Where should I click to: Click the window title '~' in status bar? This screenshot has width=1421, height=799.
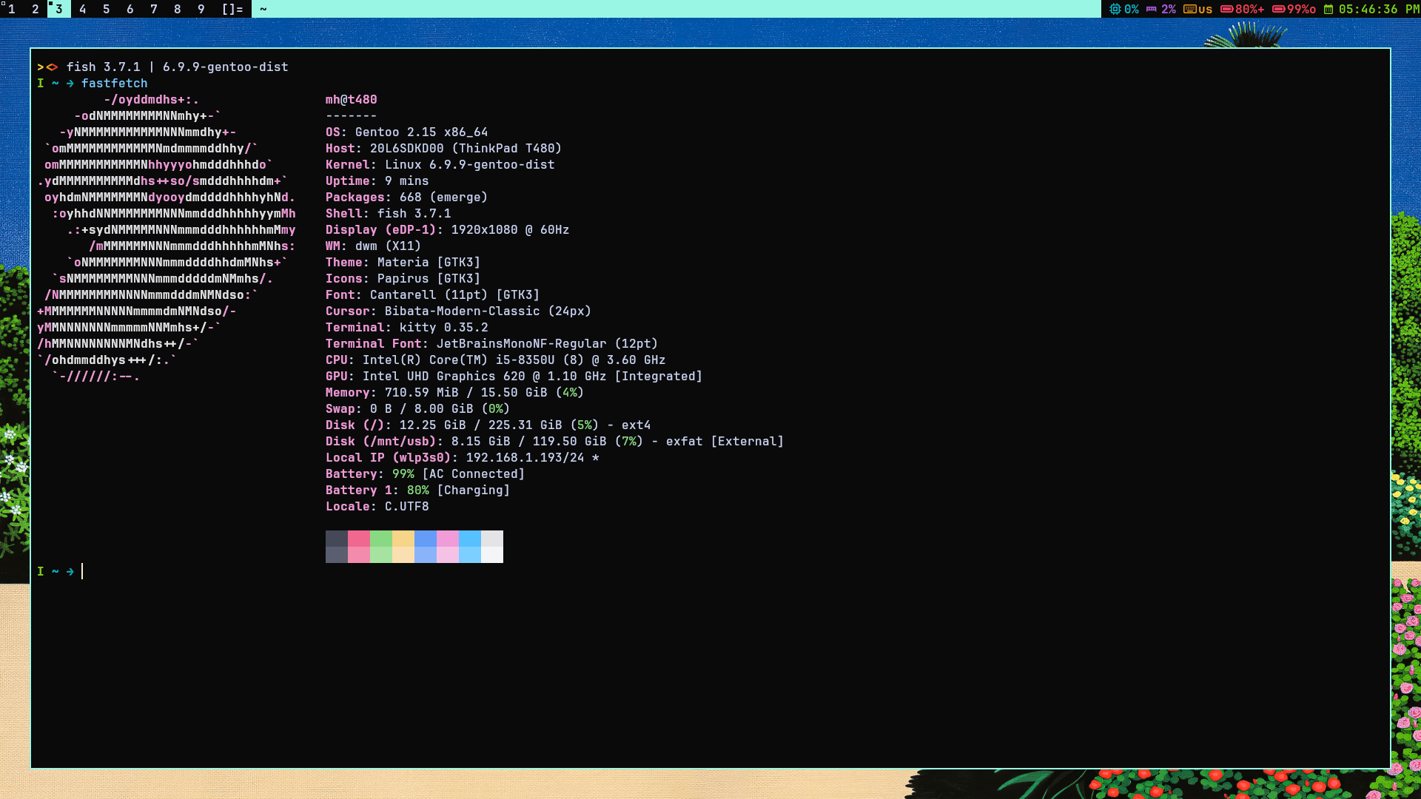click(x=263, y=9)
